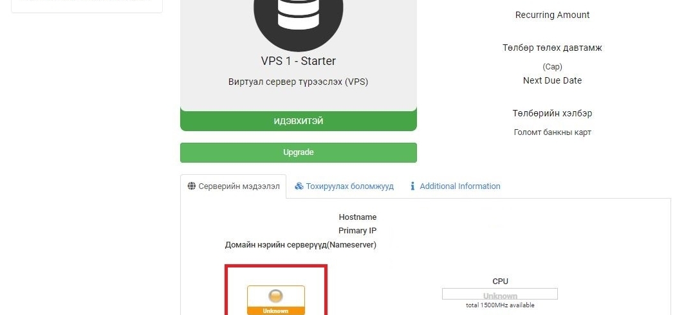This screenshot has width=675, height=315.
Task: Click the VPS 1 - Starter title
Action: click(299, 61)
